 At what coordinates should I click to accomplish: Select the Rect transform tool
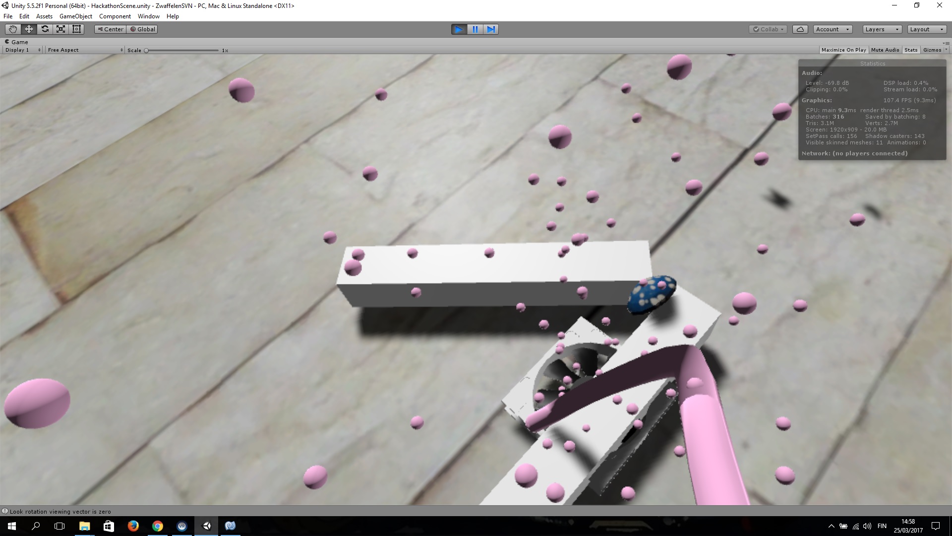[76, 29]
